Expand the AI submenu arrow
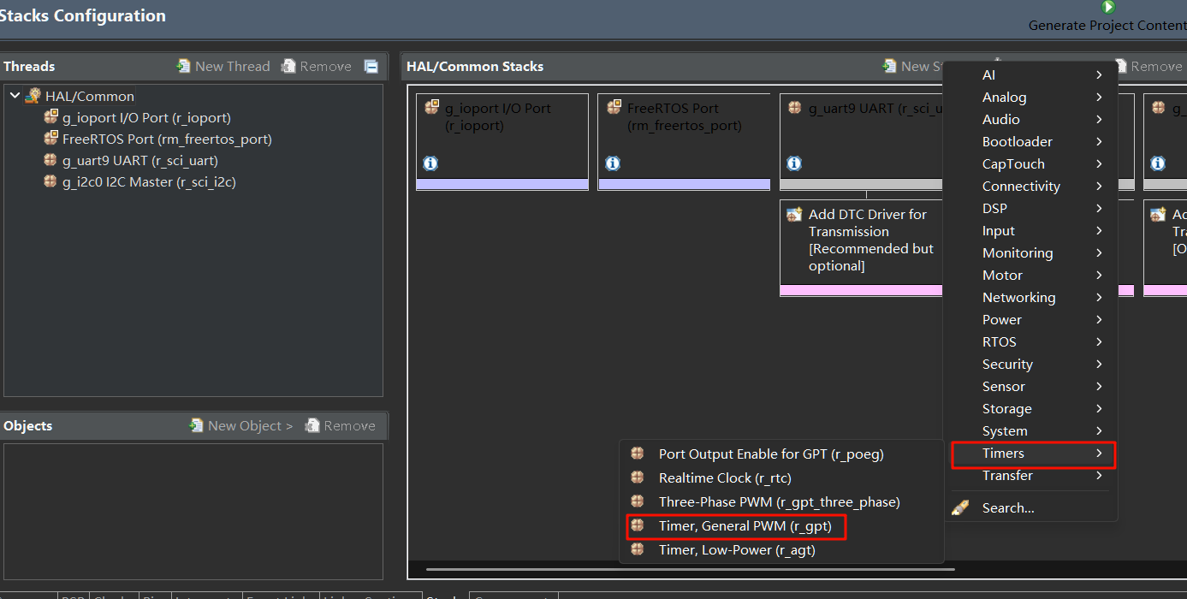Screen dimensions: 1187x599 click(1099, 74)
